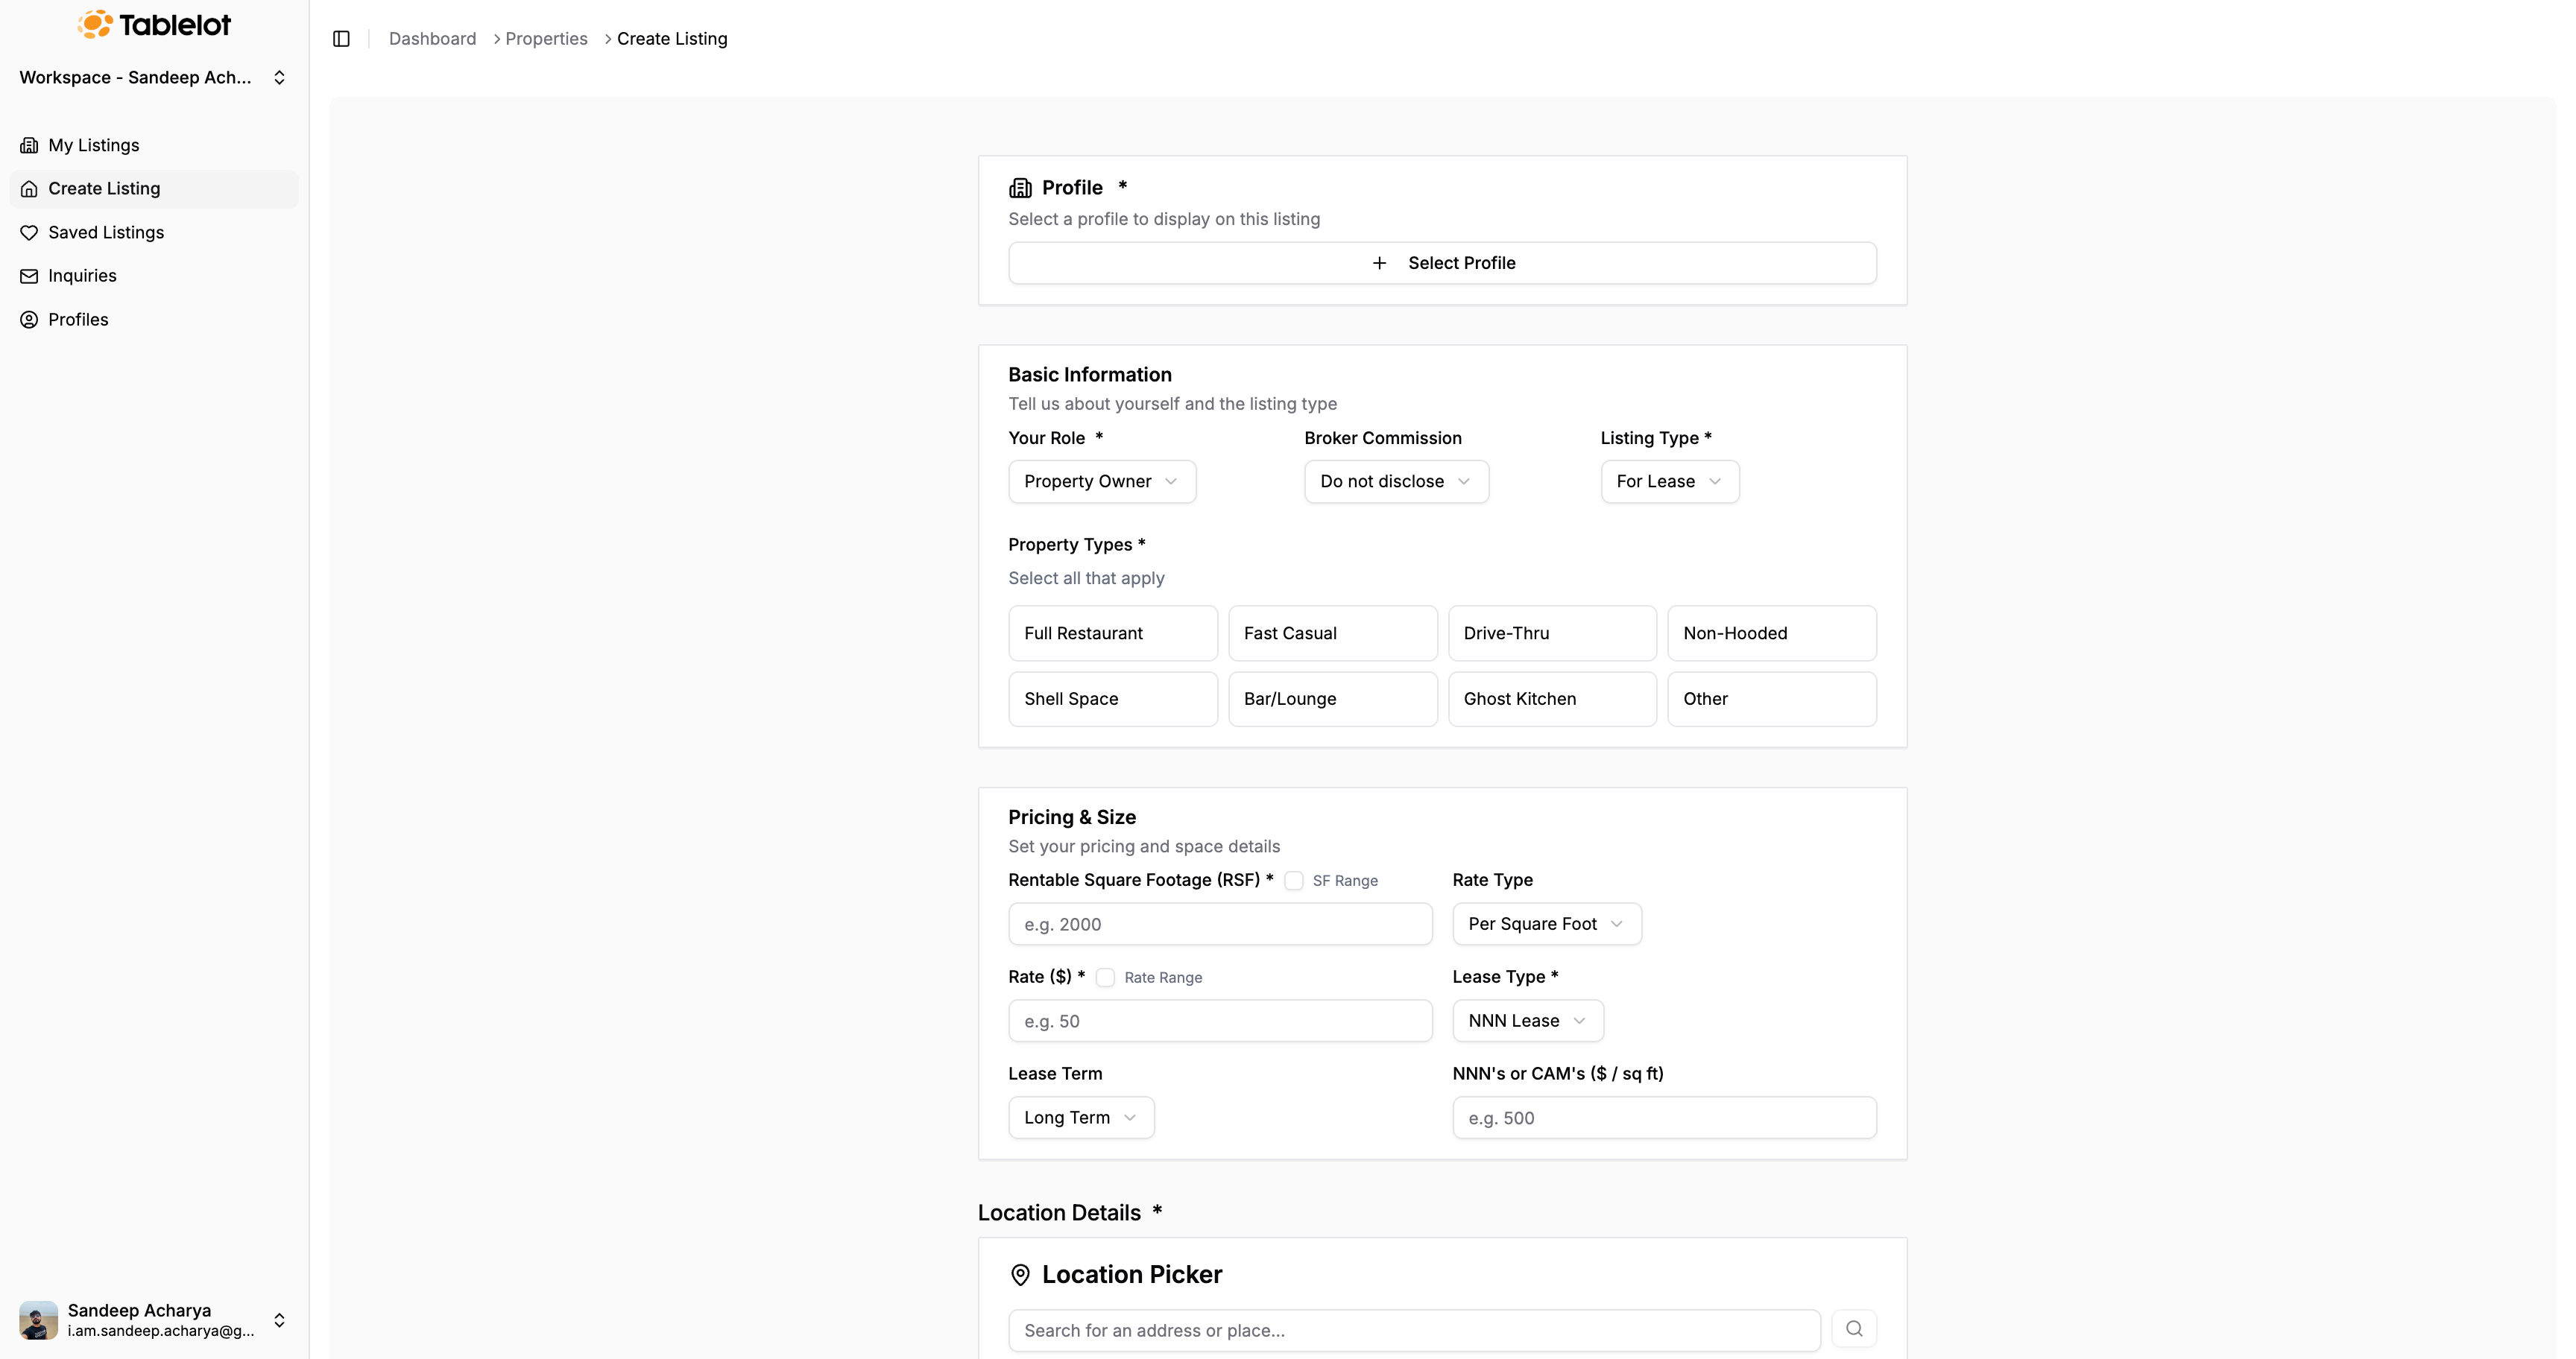
Task: Click Sandeep Acharya's avatar photo
Action: (38, 1320)
